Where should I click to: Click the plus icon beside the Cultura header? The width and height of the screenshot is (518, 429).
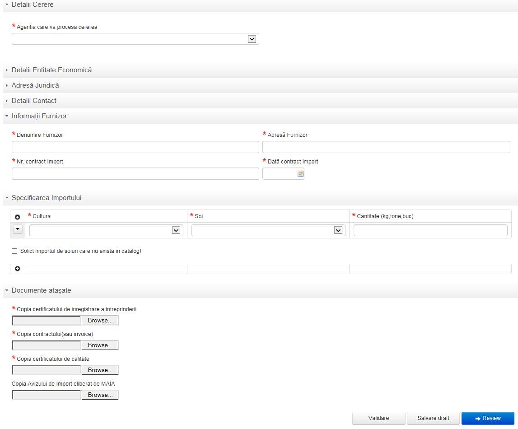pos(18,217)
